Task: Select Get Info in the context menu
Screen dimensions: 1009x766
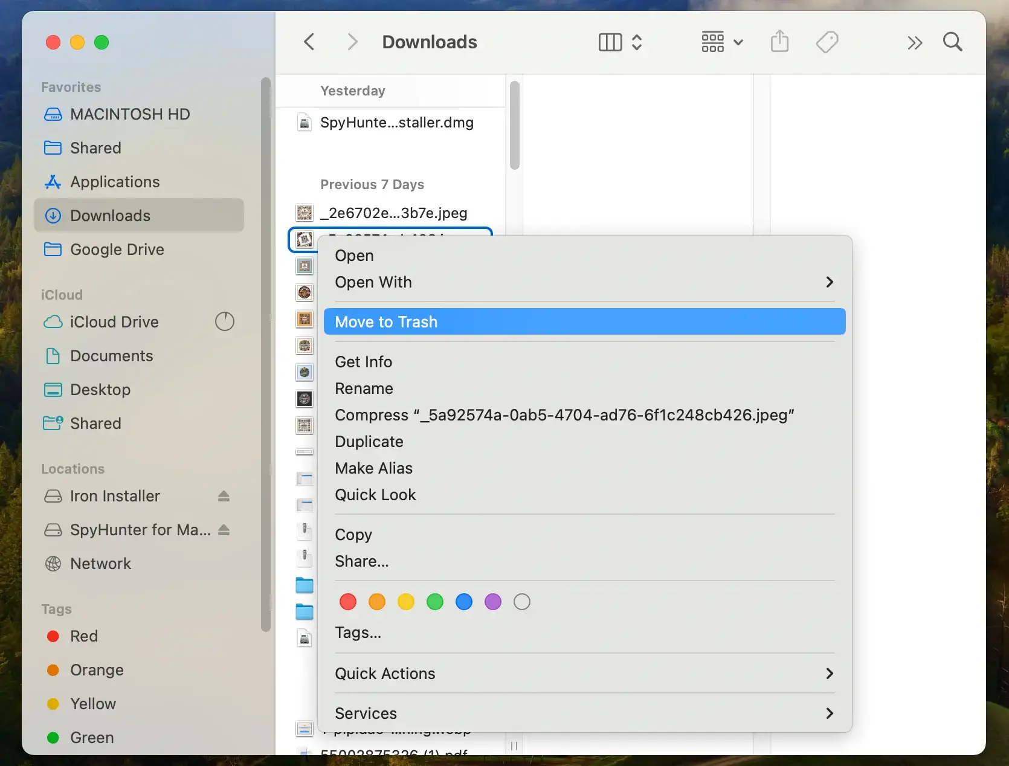Action: coord(364,362)
